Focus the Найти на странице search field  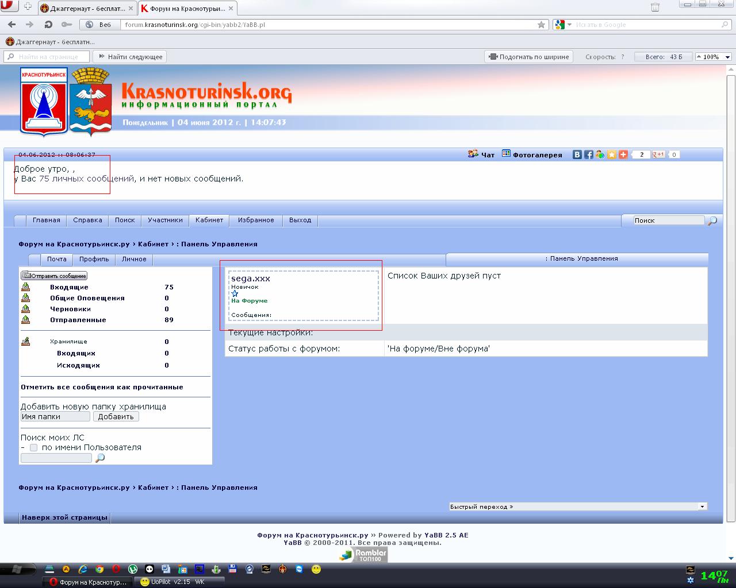[47, 57]
